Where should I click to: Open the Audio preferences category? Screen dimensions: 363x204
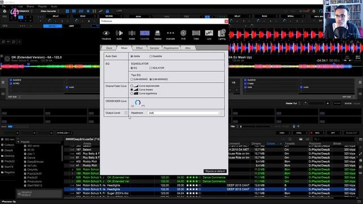coord(119,35)
